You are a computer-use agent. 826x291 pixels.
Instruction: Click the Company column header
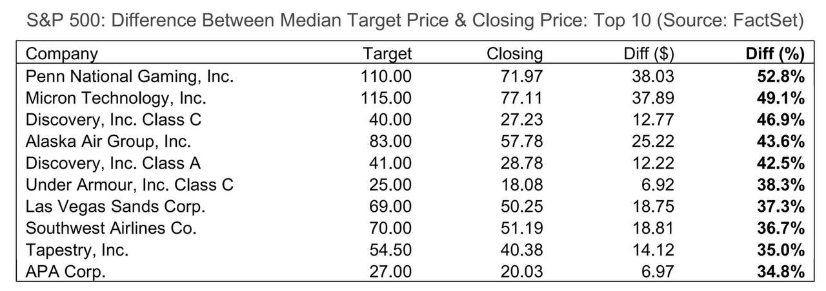pyautogui.click(x=62, y=55)
